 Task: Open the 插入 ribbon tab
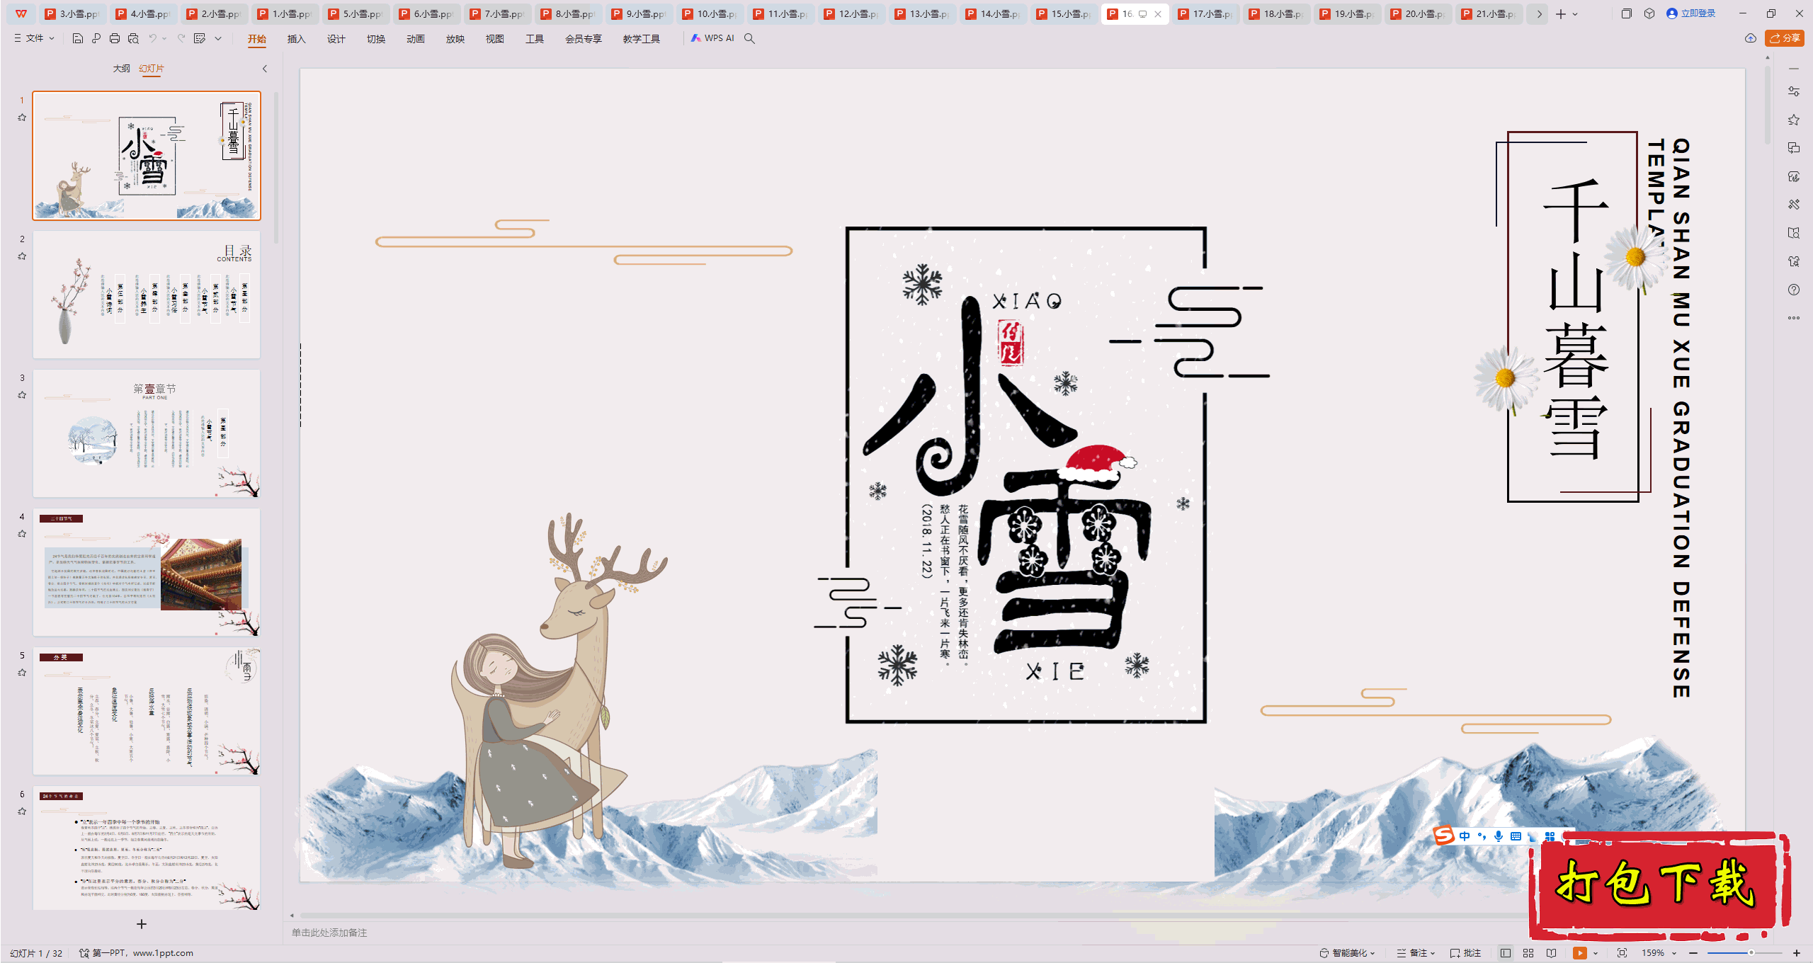click(296, 39)
